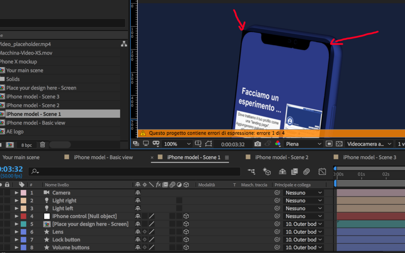
Task: Open the graph editor
Action: pos(322,171)
